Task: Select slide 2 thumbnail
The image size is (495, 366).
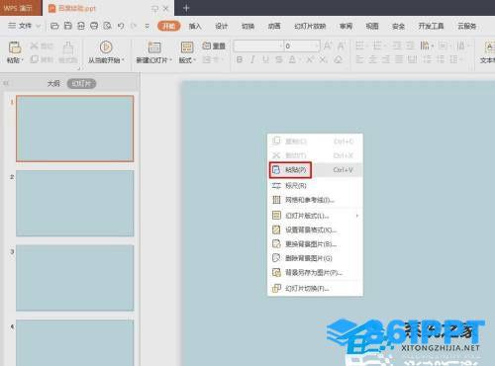Action: point(75,204)
